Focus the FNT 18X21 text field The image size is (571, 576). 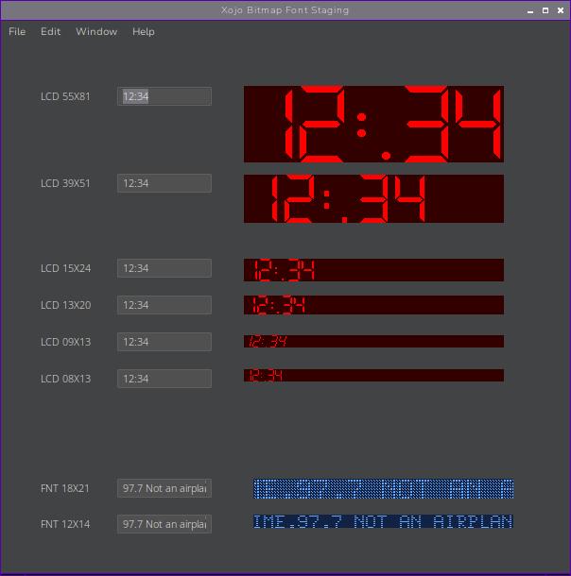[164, 488]
